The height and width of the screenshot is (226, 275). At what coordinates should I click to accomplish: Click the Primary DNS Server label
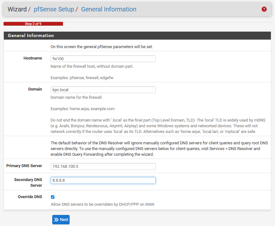coord(24,166)
